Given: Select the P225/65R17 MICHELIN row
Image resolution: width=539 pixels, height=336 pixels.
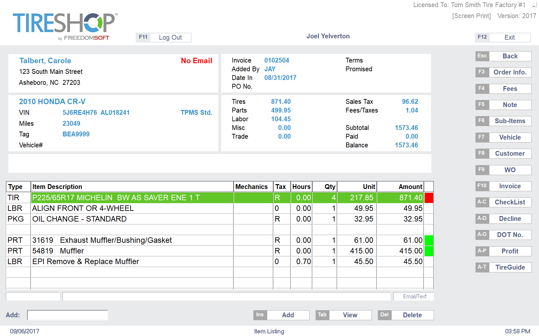Looking at the screenshot, I should tap(220, 198).
